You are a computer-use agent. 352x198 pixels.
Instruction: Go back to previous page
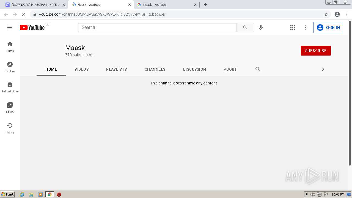[6, 14]
